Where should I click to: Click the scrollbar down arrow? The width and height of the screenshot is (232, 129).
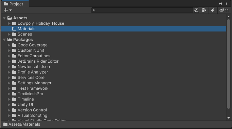[x=229, y=118]
